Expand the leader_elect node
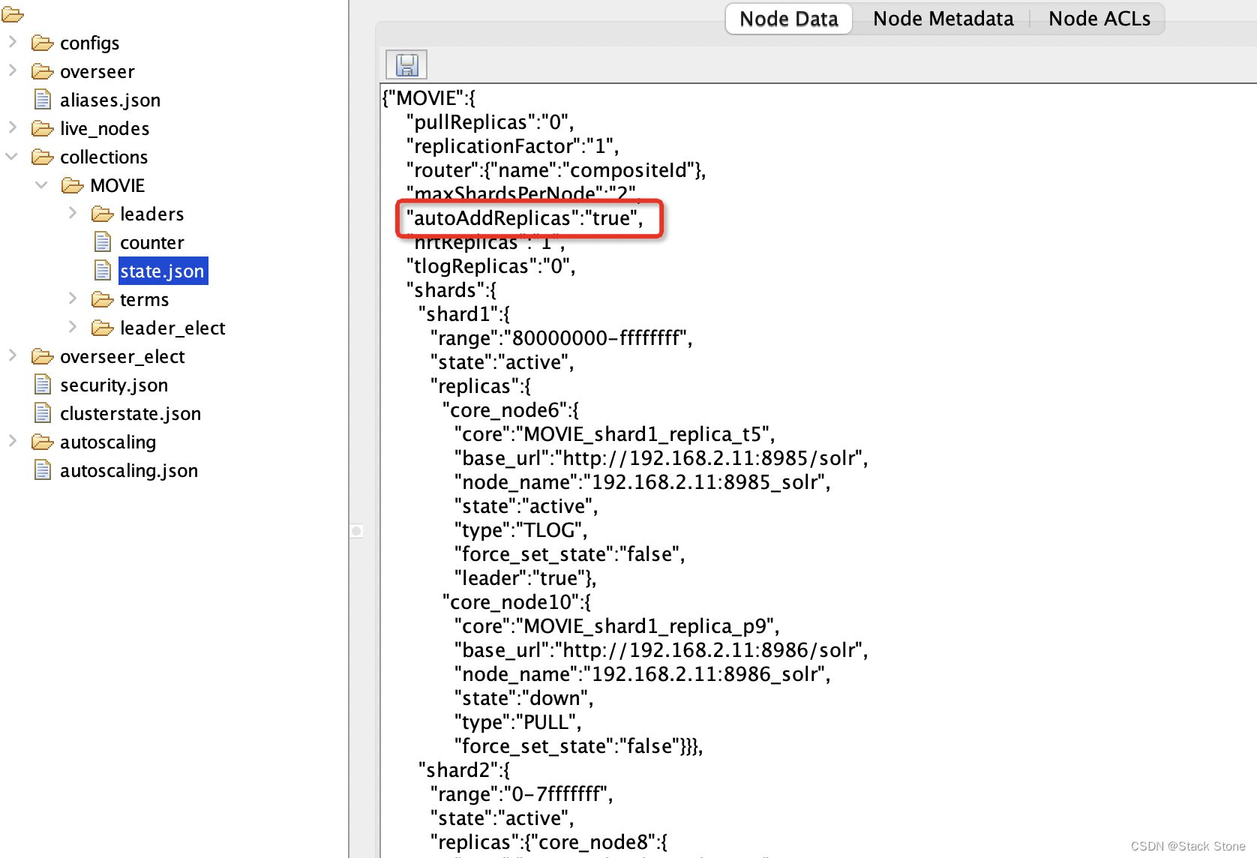 (73, 327)
